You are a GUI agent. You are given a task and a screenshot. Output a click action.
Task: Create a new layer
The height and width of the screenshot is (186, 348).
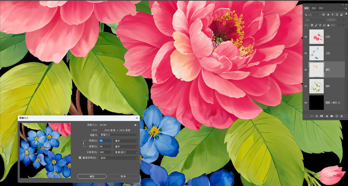click(x=337, y=116)
